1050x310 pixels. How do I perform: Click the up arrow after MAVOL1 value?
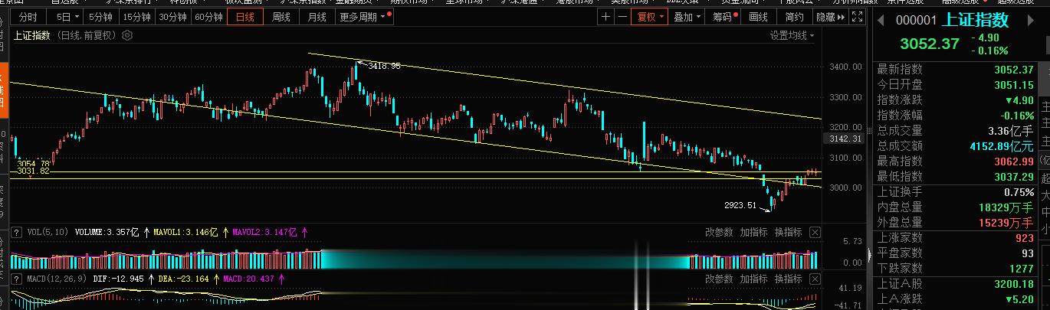(x=225, y=232)
